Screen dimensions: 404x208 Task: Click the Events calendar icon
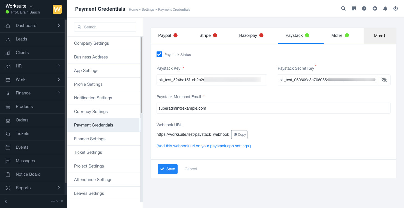(8, 147)
